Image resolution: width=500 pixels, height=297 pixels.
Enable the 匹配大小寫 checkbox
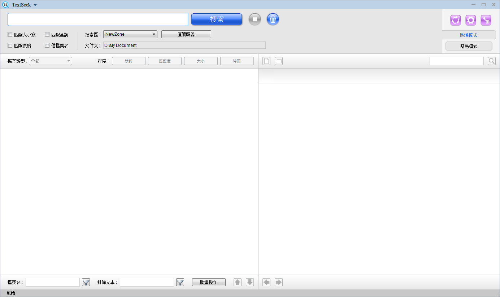10,35
